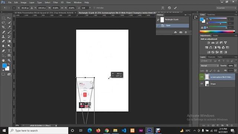
Task: Select the Clone Stamp tool
Action: click(x=3, y=36)
